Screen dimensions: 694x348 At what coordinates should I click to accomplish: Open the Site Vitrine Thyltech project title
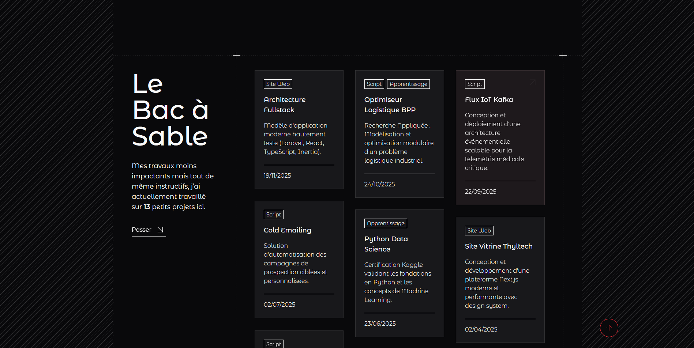pyautogui.click(x=498, y=246)
